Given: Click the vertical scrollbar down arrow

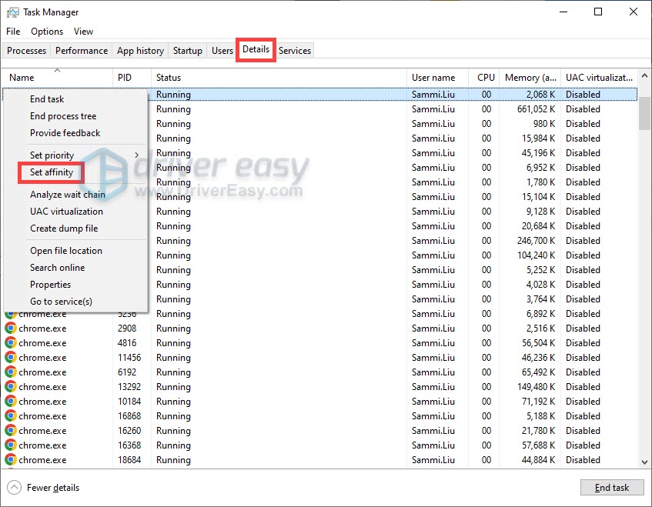Looking at the screenshot, I should click(644, 462).
